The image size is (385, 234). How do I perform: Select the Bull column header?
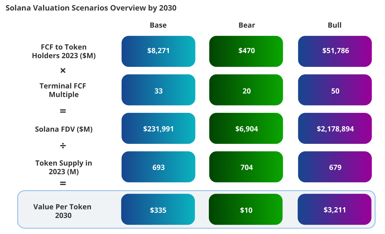tap(335, 25)
